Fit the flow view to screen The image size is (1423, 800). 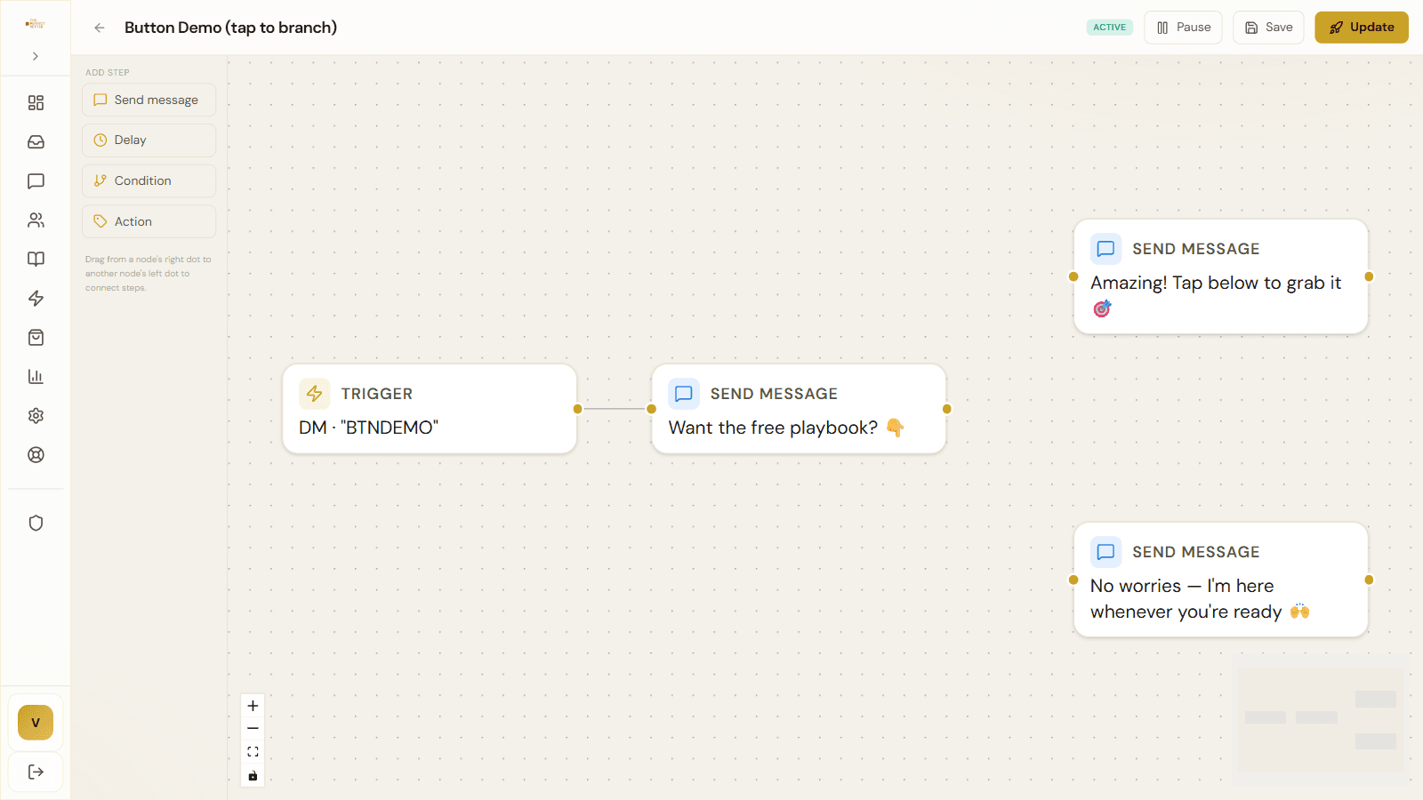[253, 752]
